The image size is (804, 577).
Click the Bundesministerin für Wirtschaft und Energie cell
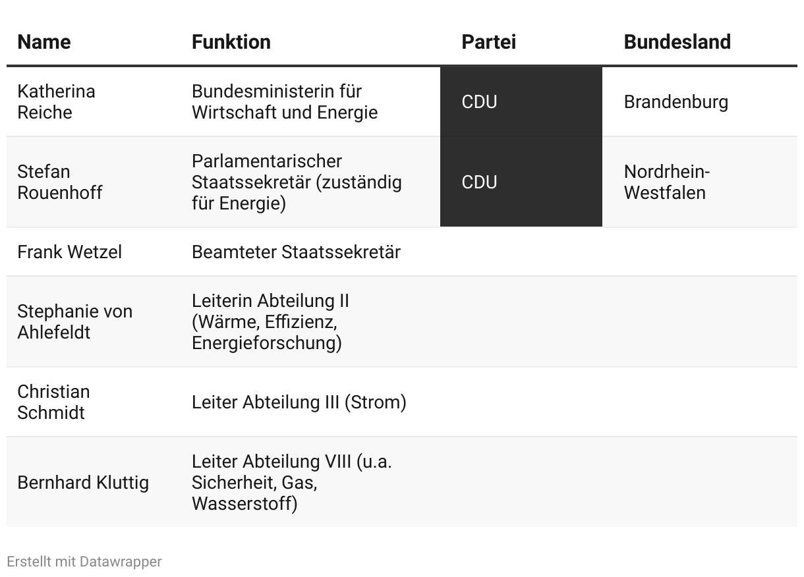point(310,101)
